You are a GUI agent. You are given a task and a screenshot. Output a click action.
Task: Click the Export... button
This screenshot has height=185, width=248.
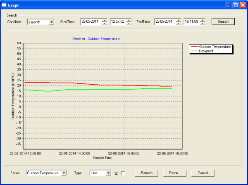point(175,173)
